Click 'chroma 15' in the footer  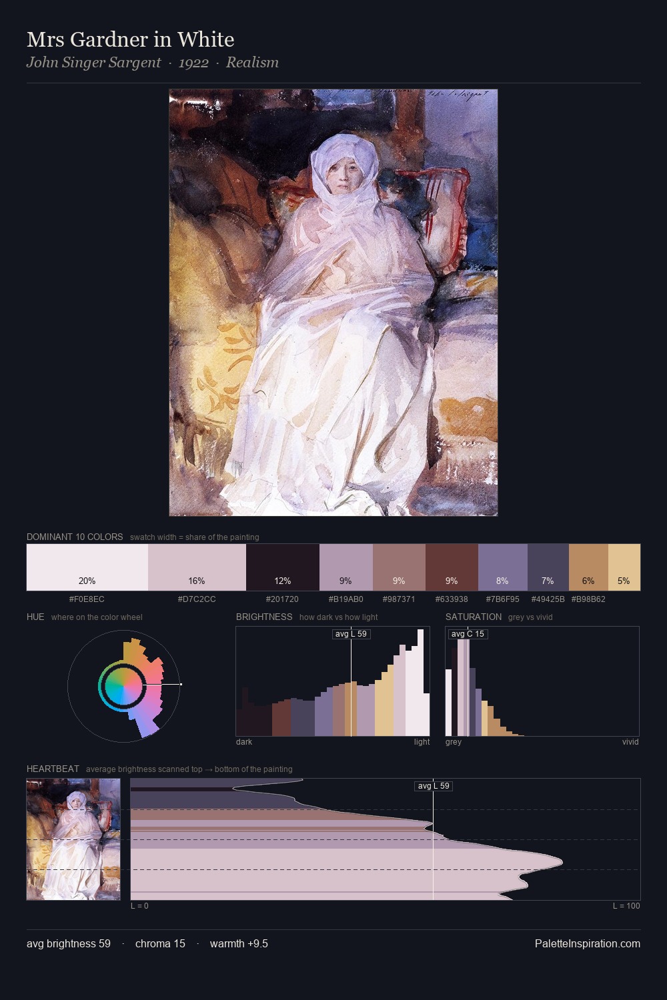(160, 943)
